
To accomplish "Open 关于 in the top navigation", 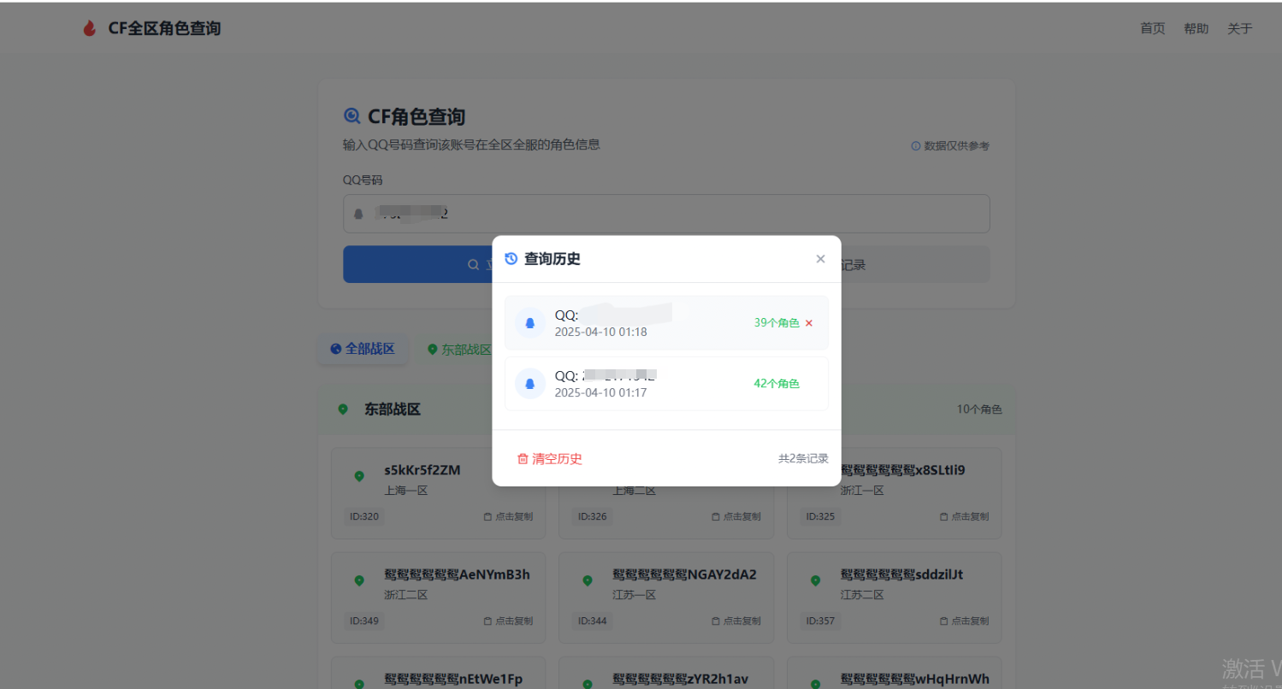I will (x=1240, y=28).
